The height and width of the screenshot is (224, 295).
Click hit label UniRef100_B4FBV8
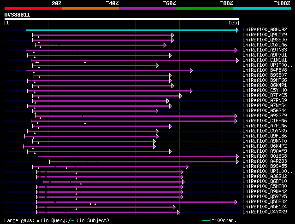click(x=265, y=70)
